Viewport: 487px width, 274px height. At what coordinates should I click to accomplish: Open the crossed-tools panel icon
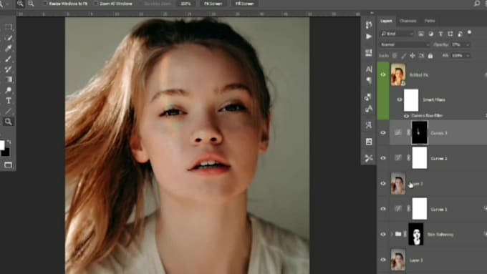pyautogui.click(x=369, y=158)
